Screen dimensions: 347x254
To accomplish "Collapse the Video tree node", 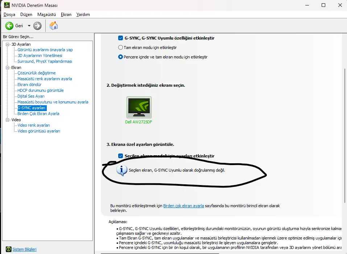I will [8, 120].
